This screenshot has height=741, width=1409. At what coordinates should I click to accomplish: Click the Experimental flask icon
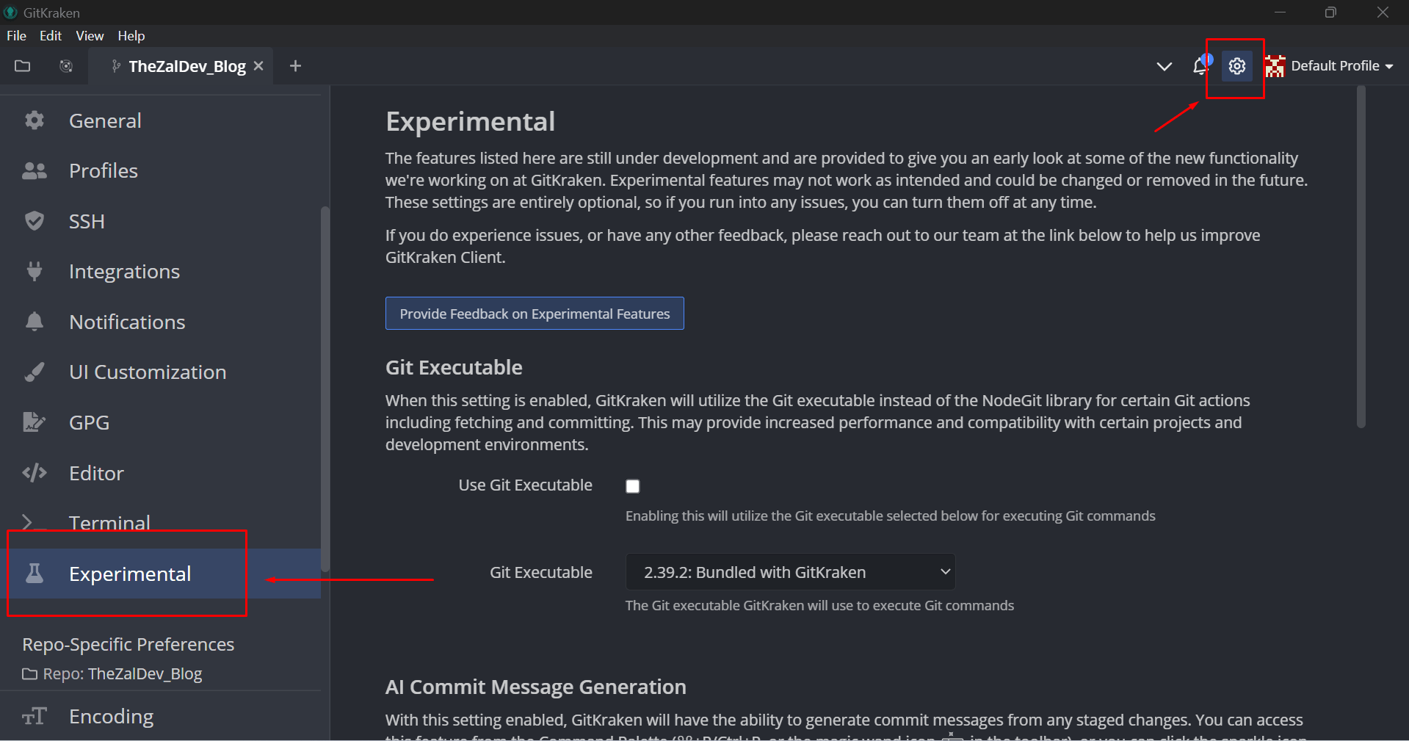(x=35, y=574)
